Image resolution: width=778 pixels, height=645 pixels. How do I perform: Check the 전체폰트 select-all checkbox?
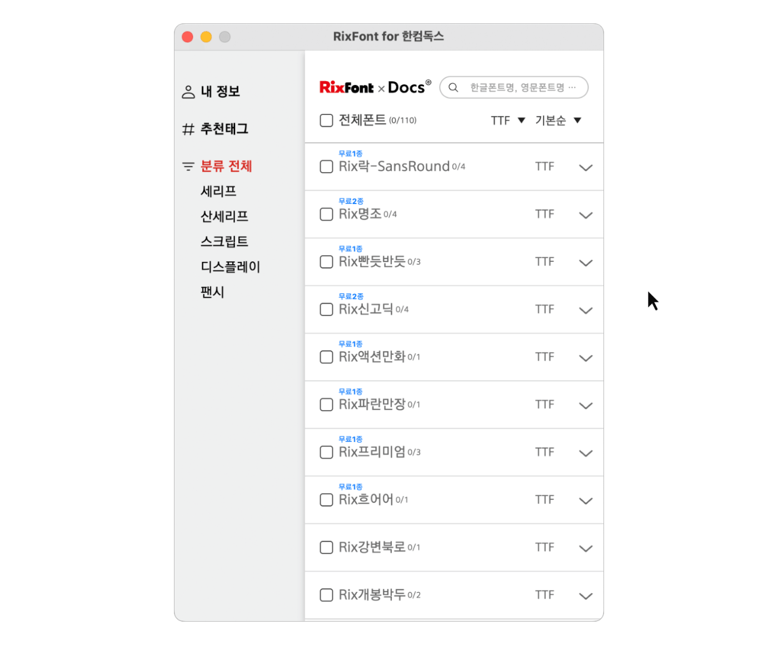click(327, 121)
